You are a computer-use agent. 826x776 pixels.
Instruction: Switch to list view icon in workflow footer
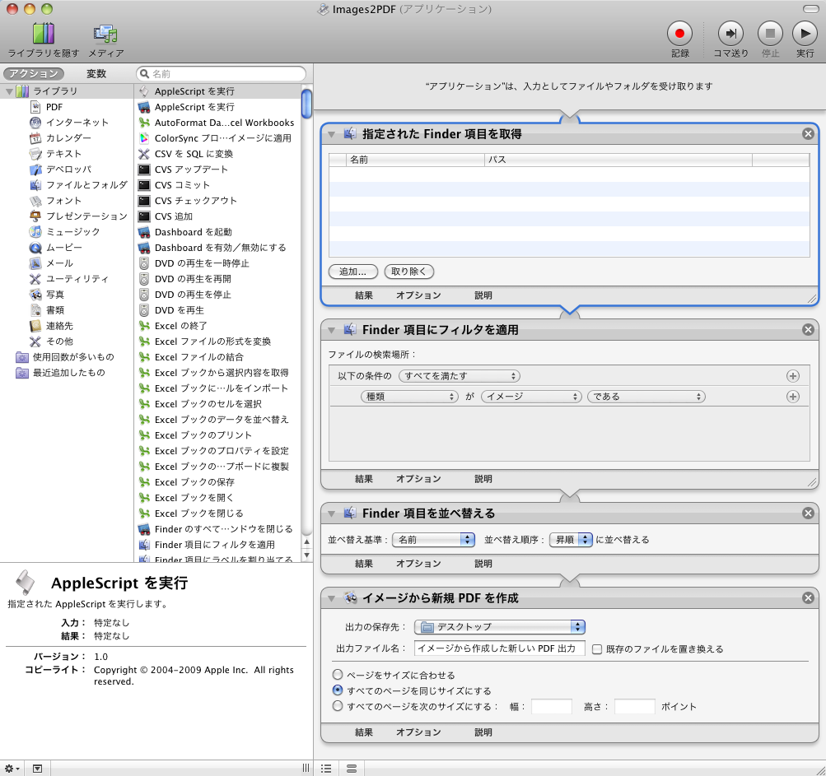pyautogui.click(x=326, y=769)
